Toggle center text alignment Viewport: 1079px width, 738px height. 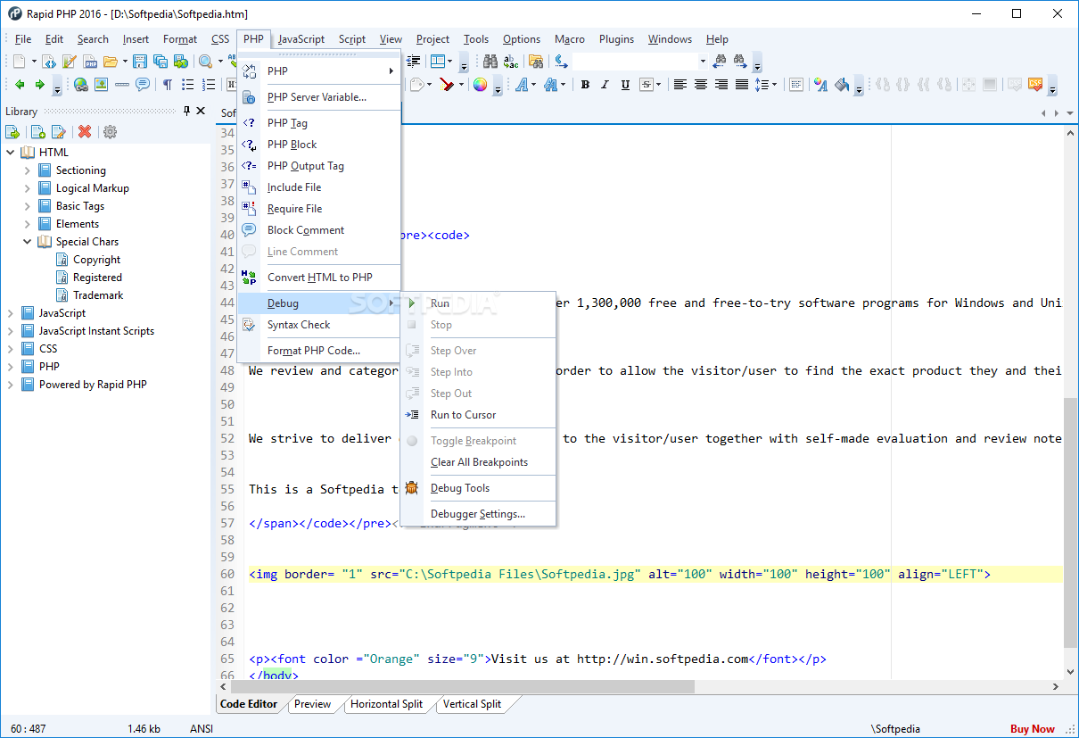pyautogui.click(x=701, y=85)
